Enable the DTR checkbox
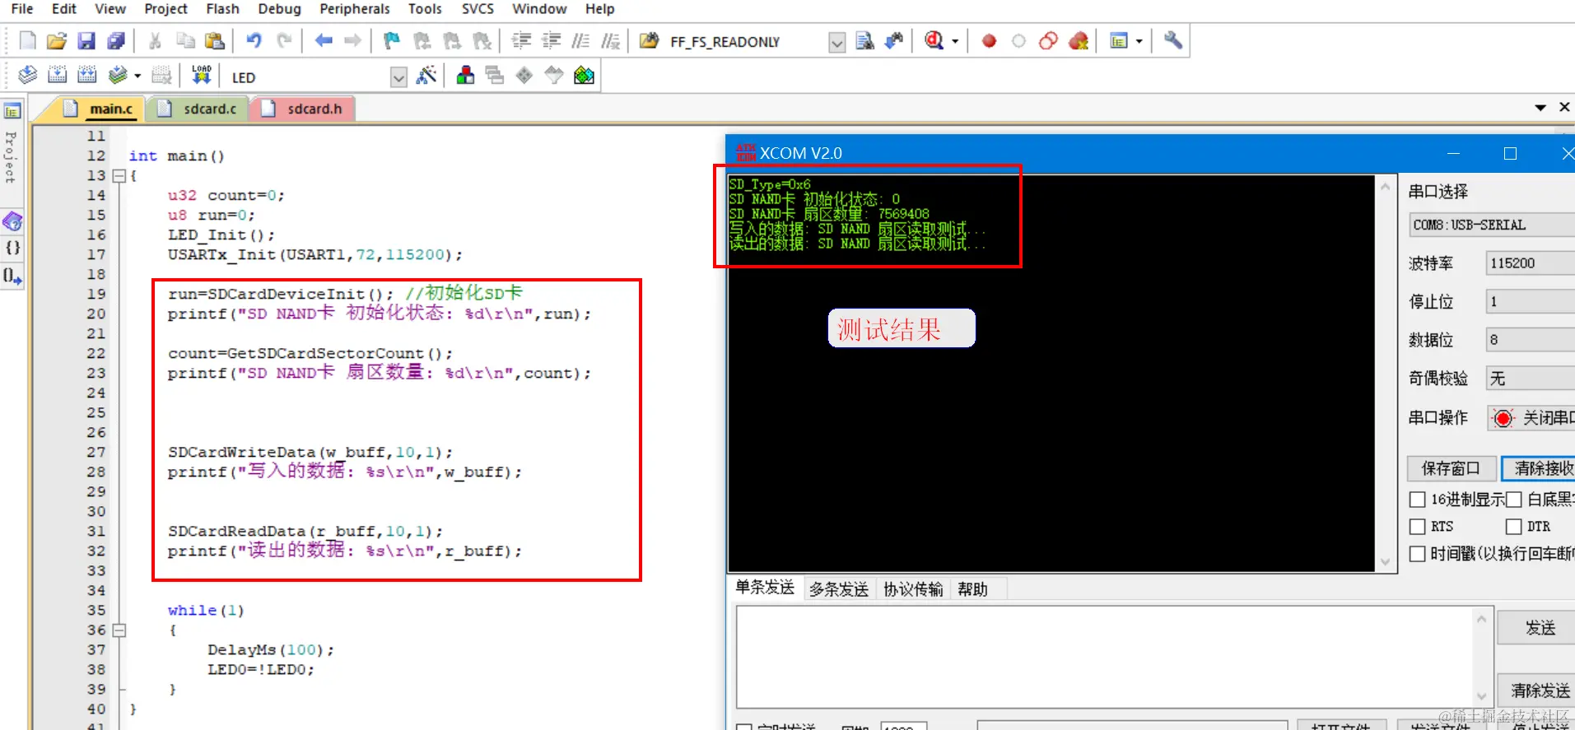The image size is (1575, 730). (x=1513, y=527)
